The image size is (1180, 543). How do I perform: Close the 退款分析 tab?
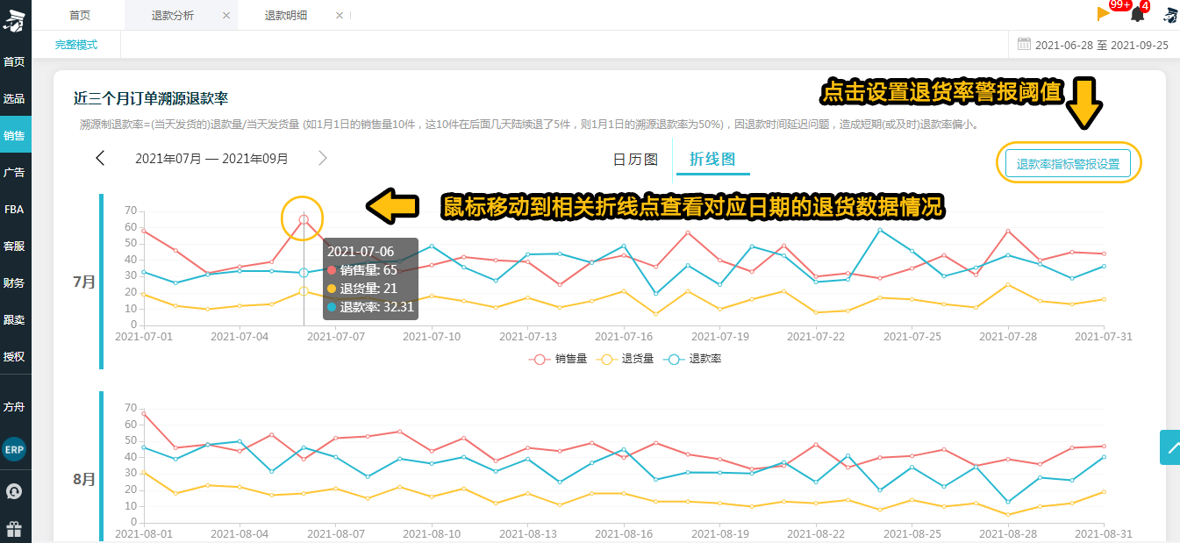coord(226,15)
